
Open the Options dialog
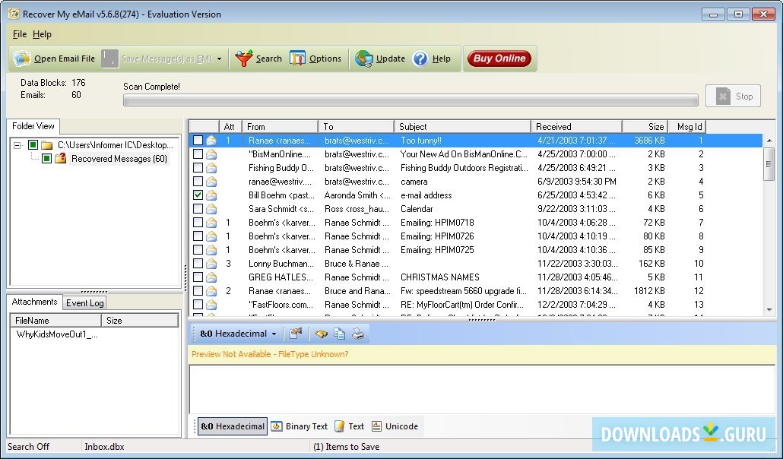click(315, 59)
